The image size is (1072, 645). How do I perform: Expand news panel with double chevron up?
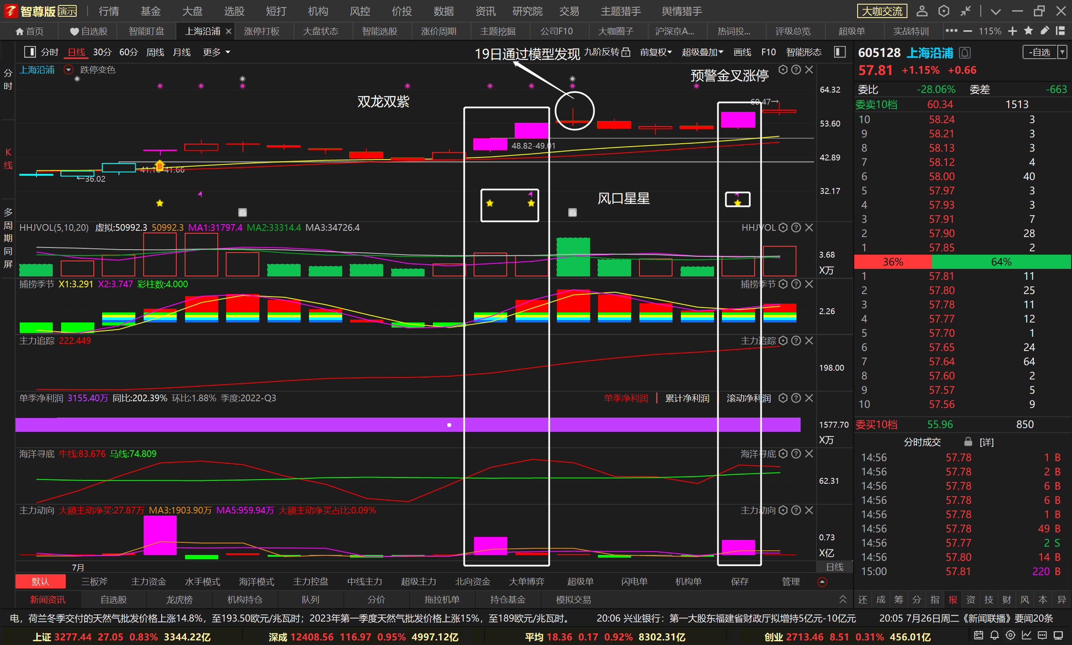[843, 599]
